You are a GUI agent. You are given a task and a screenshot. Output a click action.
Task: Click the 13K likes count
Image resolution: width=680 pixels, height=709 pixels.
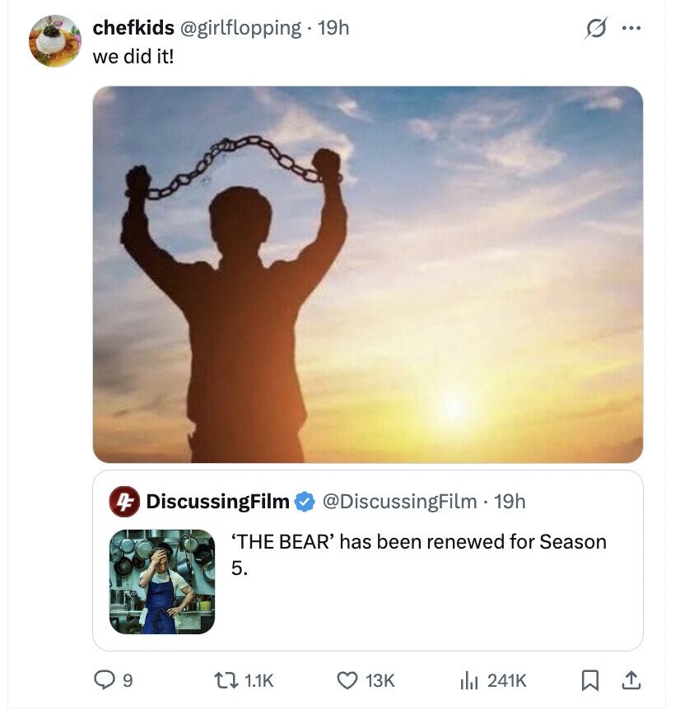click(380, 680)
